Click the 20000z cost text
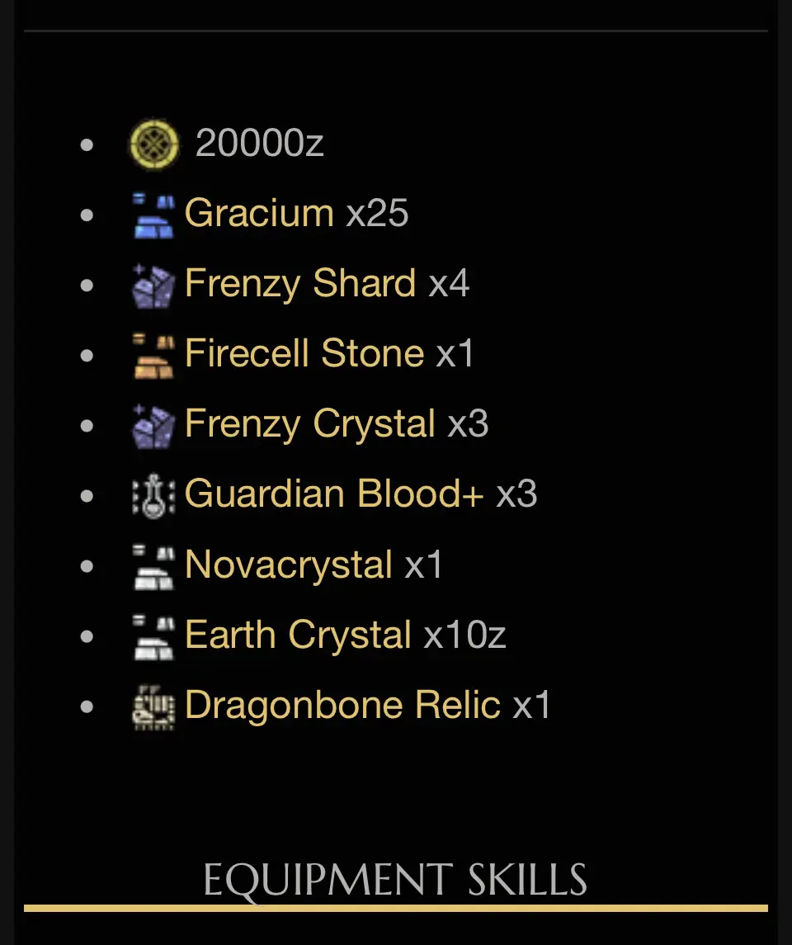This screenshot has width=792, height=945. (260, 143)
